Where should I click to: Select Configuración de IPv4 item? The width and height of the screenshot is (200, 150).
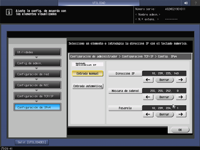(x=37, y=107)
